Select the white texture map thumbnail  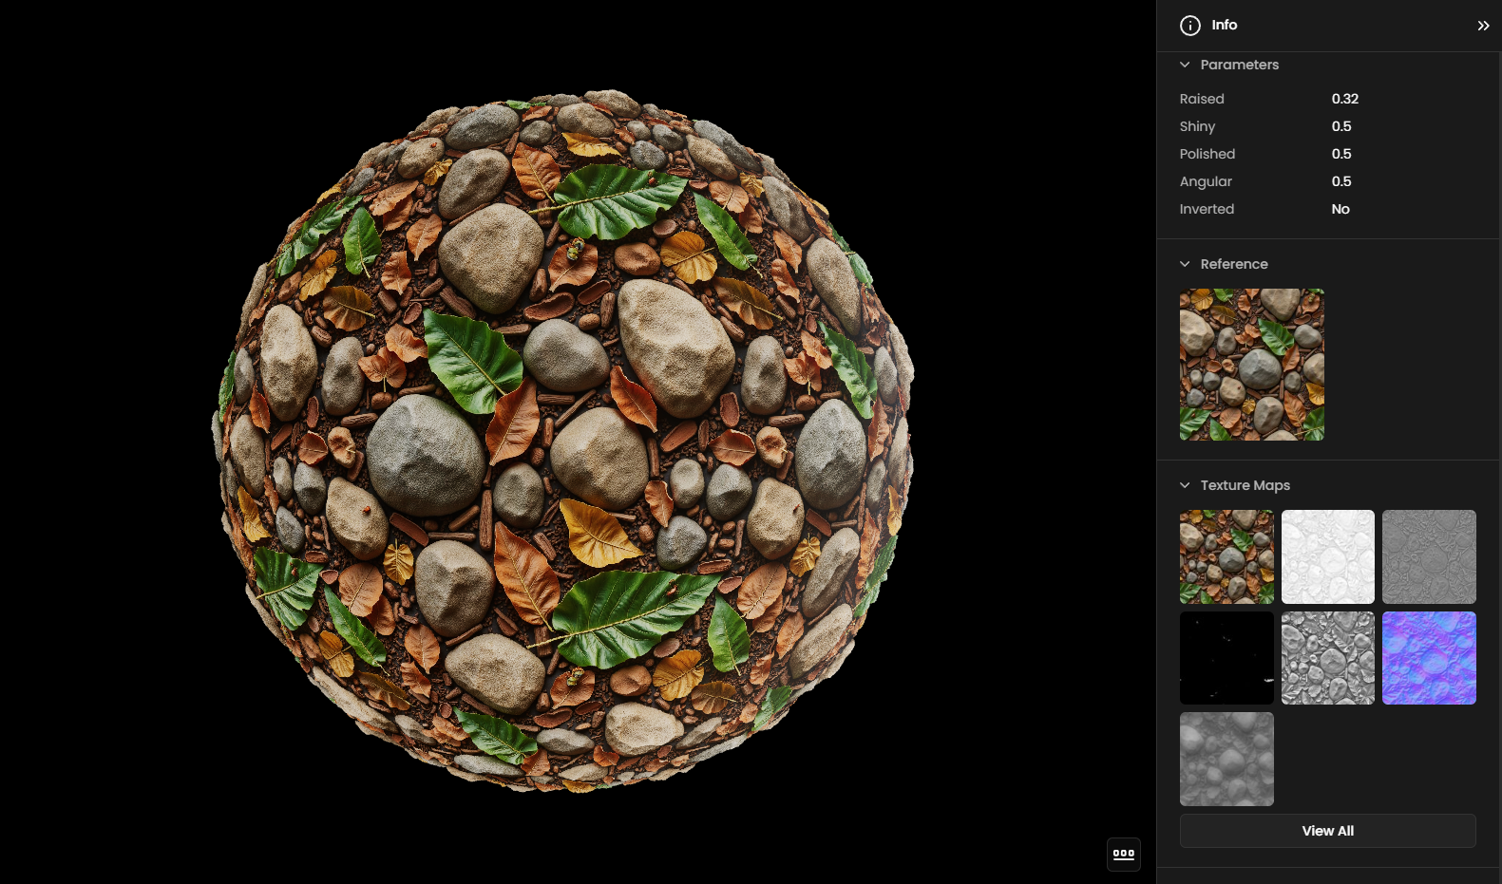tap(1327, 556)
